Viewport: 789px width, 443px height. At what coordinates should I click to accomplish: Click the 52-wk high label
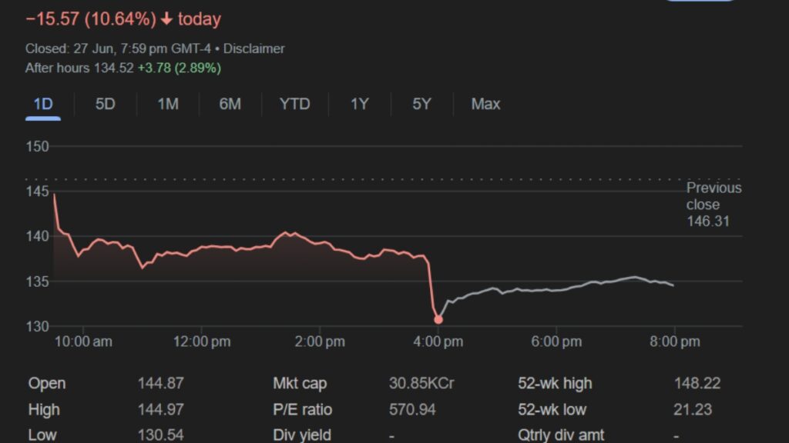point(555,383)
